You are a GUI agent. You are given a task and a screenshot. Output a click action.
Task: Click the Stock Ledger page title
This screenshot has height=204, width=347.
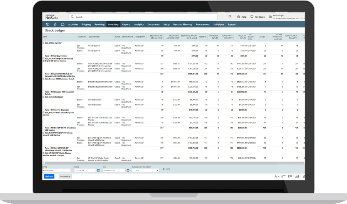pos(55,30)
